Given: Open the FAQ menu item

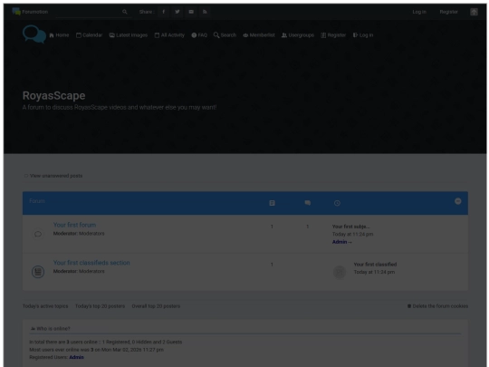Looking at the screenshot, I should point(199,35).
